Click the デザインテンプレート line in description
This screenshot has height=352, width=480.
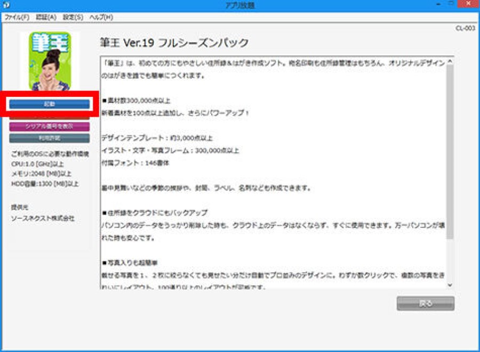click(x=157, y=138)
